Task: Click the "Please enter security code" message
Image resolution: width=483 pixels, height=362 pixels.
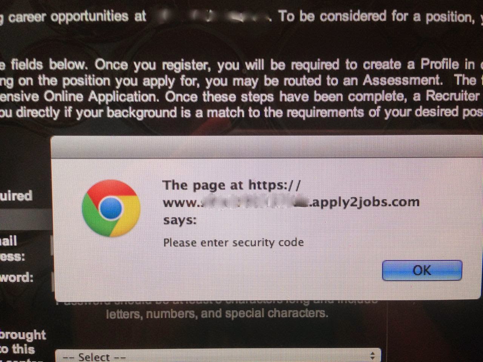Action: [x=234, y=242]
